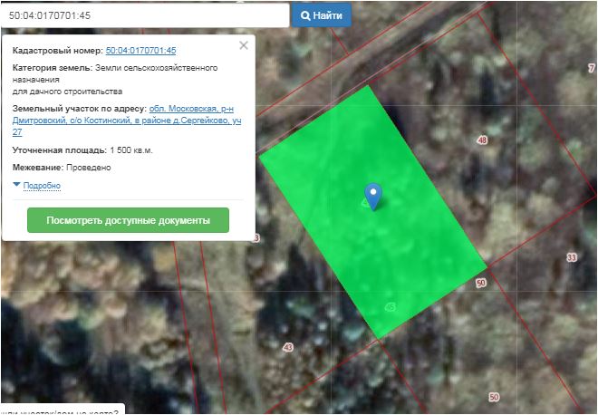The height and width of the screenshot is (415, 598).
Task: Click label 50 near bottom map edge
Action: coord(494,397)
